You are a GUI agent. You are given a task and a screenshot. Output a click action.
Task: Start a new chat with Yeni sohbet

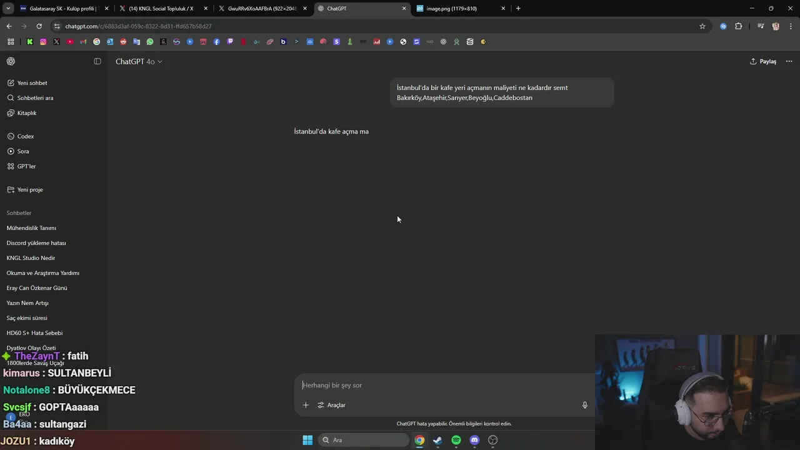point(32,83)
